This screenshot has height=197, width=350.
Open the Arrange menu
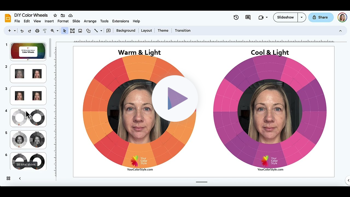tap(90, 21)
